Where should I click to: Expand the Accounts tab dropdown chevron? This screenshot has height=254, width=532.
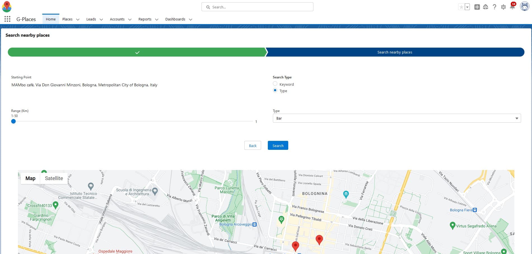point(130,19)
